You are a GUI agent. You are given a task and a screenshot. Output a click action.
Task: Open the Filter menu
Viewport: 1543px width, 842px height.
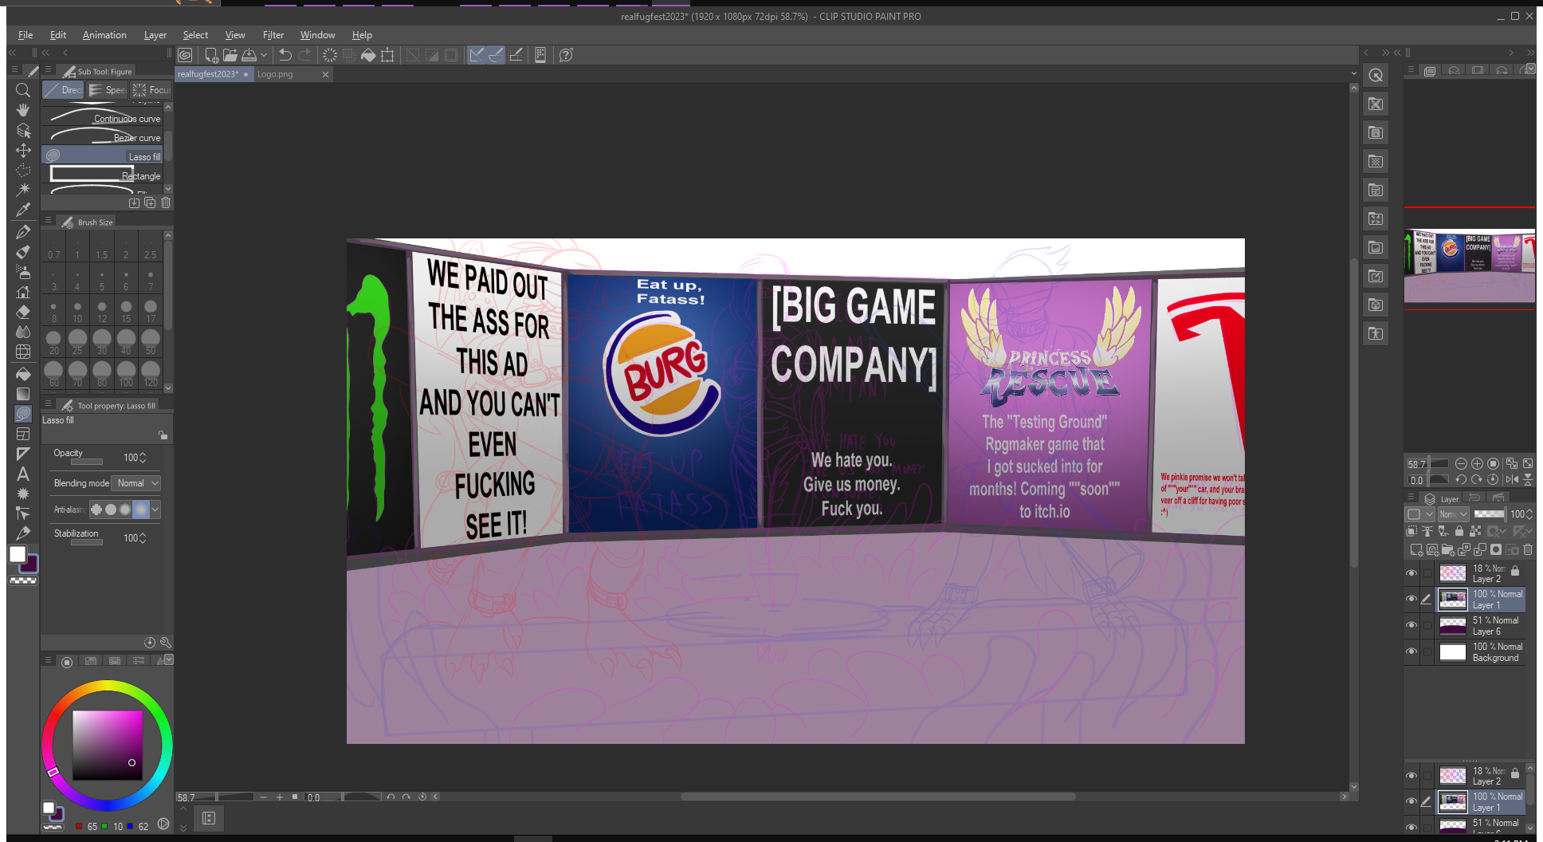point(273,35)
